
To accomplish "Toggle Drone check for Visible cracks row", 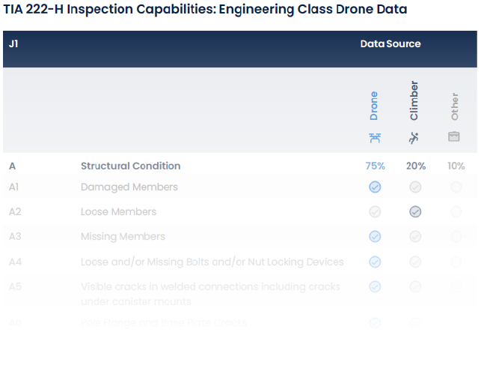I will [375, 286].
